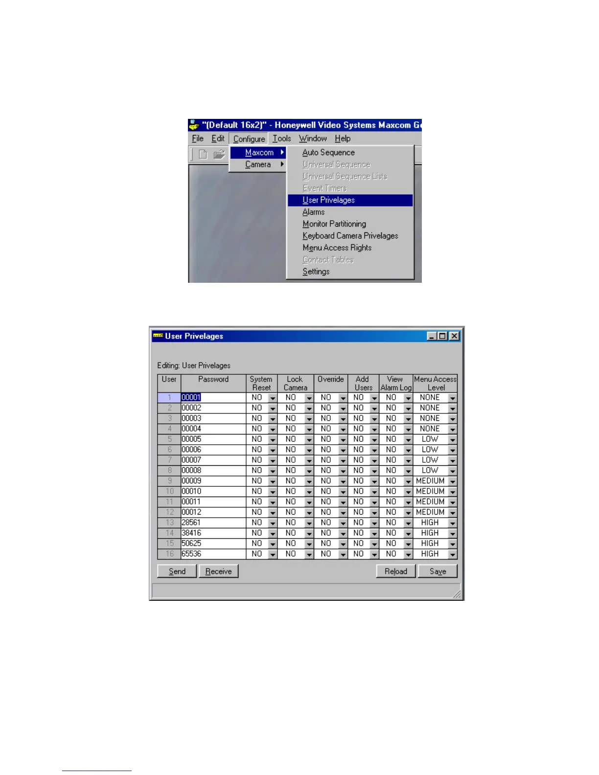The width and height of the screenshot is (599, 775).
Task: Click the Reload button
Action: 396,571
